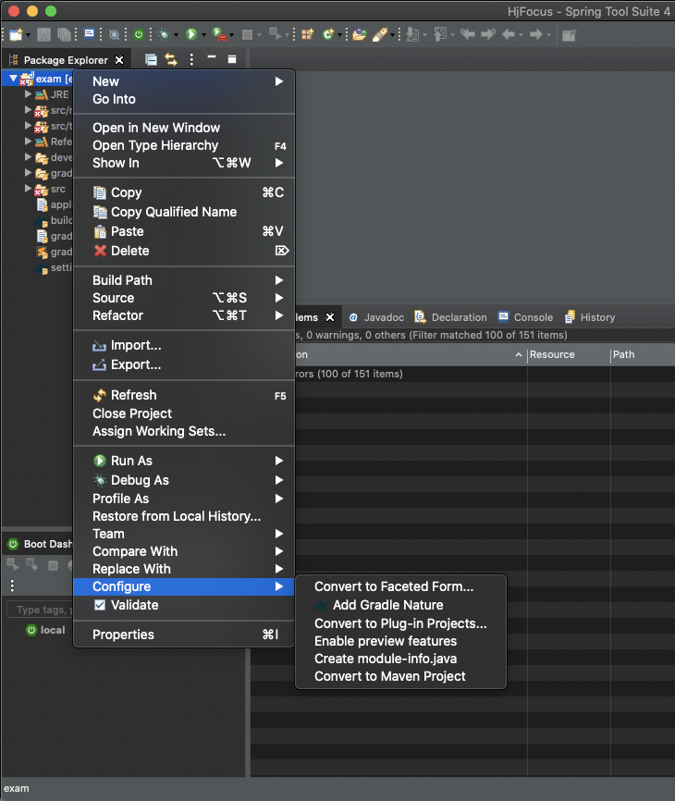Toggle the Validate checkbox in context menu
The image size is (675, 801).
coord(100,605)
